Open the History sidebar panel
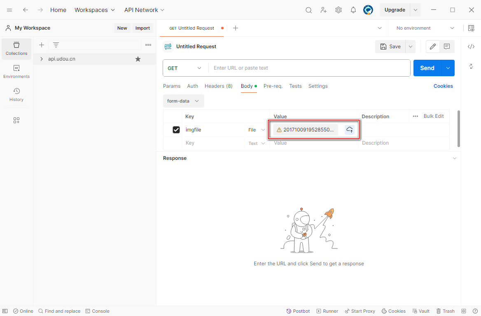Viewport: 481px width, 316px height. tap(16, 94)
